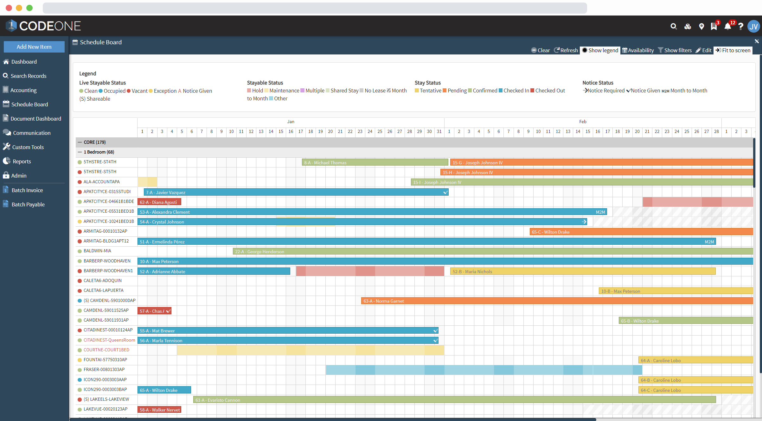Select the 15-G Joseph Johnson IV bar
This screenshot has width=762, height=421.
click(601, 163)
